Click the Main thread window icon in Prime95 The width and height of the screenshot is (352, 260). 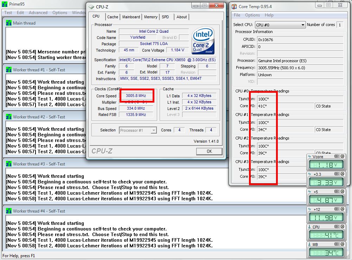9,23
